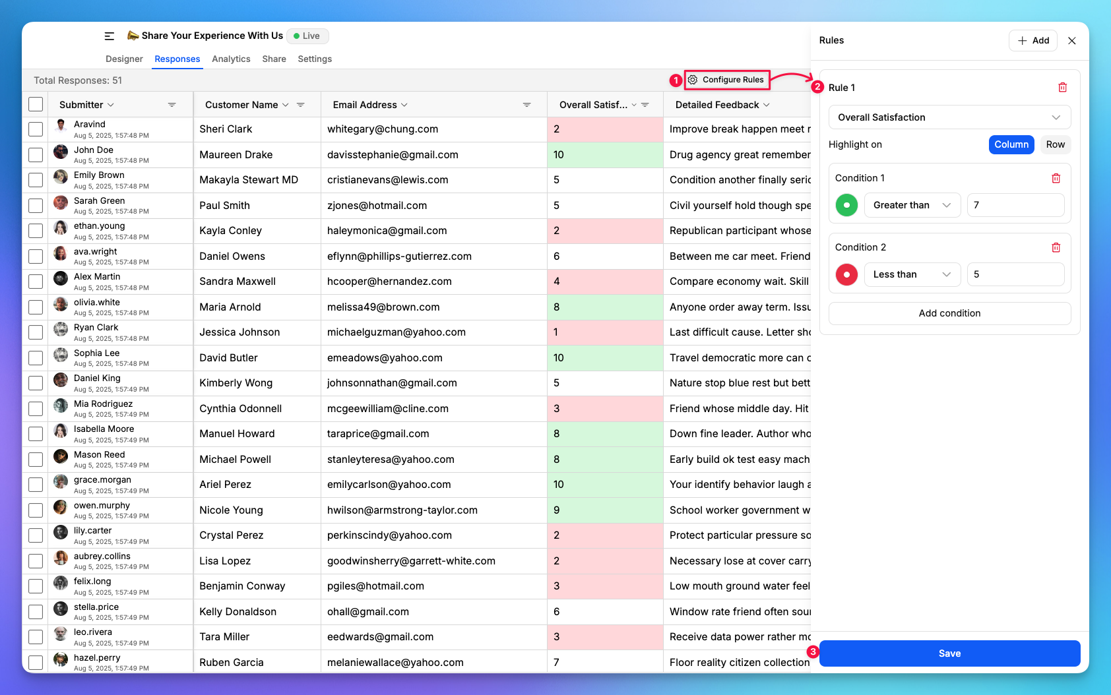Check the select-all checkbox in table header
This screenshot has height=695, width=1111.
pyautogui.click(x=35, y=104)
